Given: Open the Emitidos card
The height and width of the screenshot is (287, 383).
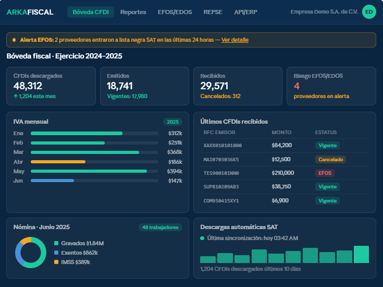Looking at the screenshot, I should 145,86.
